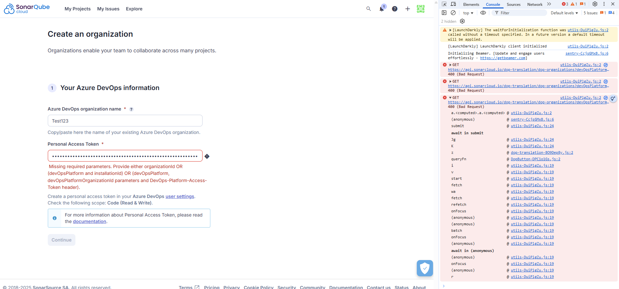Go to My Projects
This screenshot has height=289, width=619.
[78, 9]
